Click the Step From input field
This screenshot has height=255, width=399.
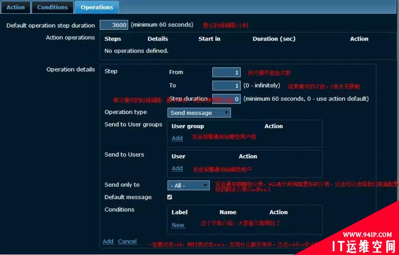coord(226,72)
